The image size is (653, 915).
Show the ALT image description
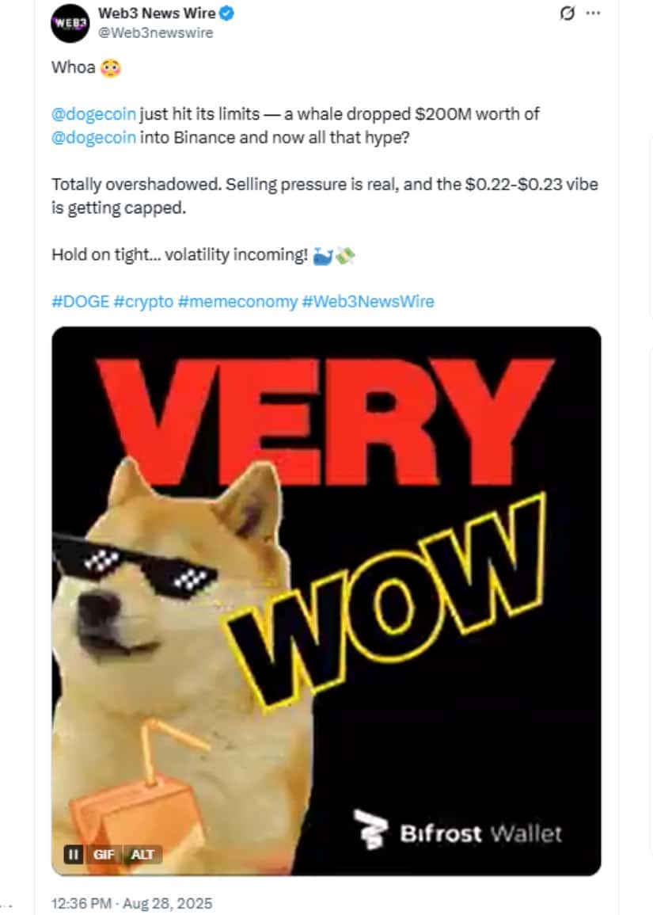pyautogui.click(x=142, y=854)
